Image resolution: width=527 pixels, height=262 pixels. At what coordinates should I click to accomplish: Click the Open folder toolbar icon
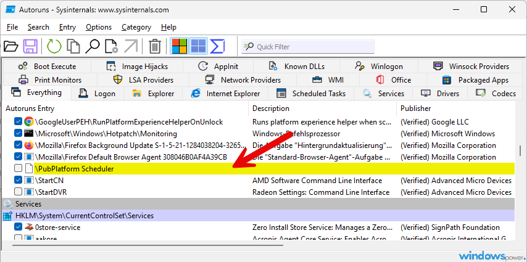click(x=10, y=46)
